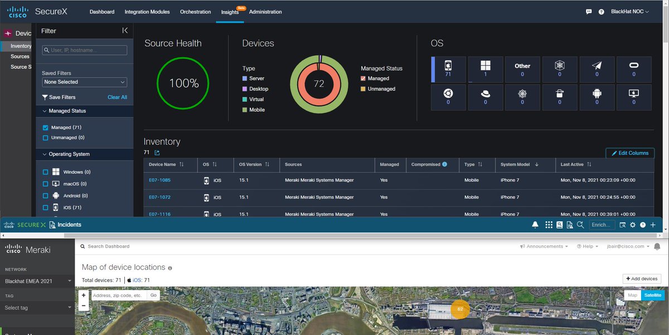Select Inventory in the Devices sidebar

point(21,46)
